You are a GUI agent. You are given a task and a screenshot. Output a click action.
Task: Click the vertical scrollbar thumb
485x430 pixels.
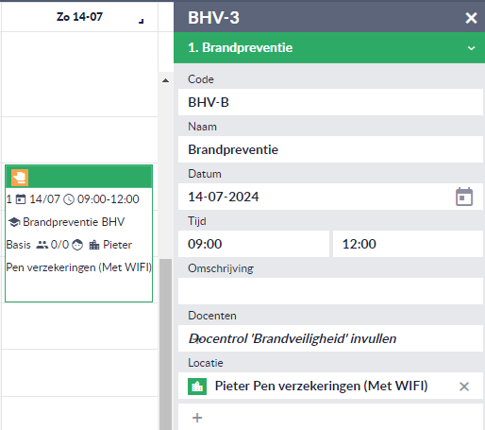[165, 344]
